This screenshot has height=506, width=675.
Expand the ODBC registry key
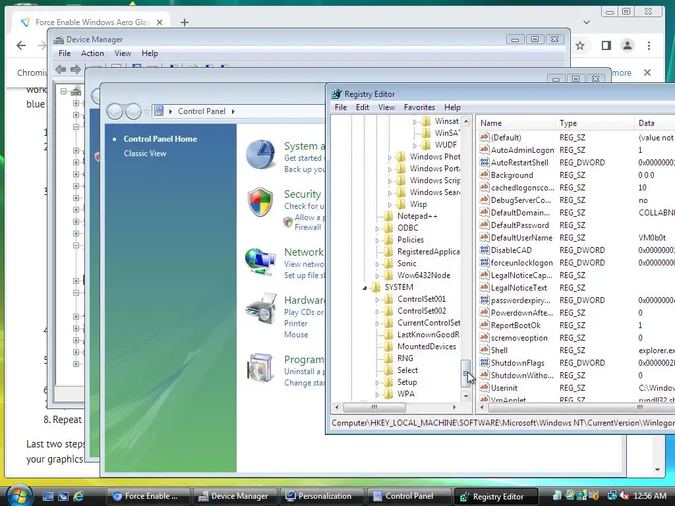pos(377,229)
